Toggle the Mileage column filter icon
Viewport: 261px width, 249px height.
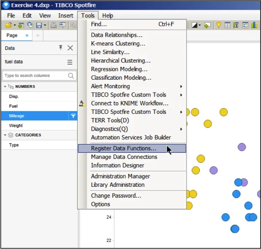point(73,116)
